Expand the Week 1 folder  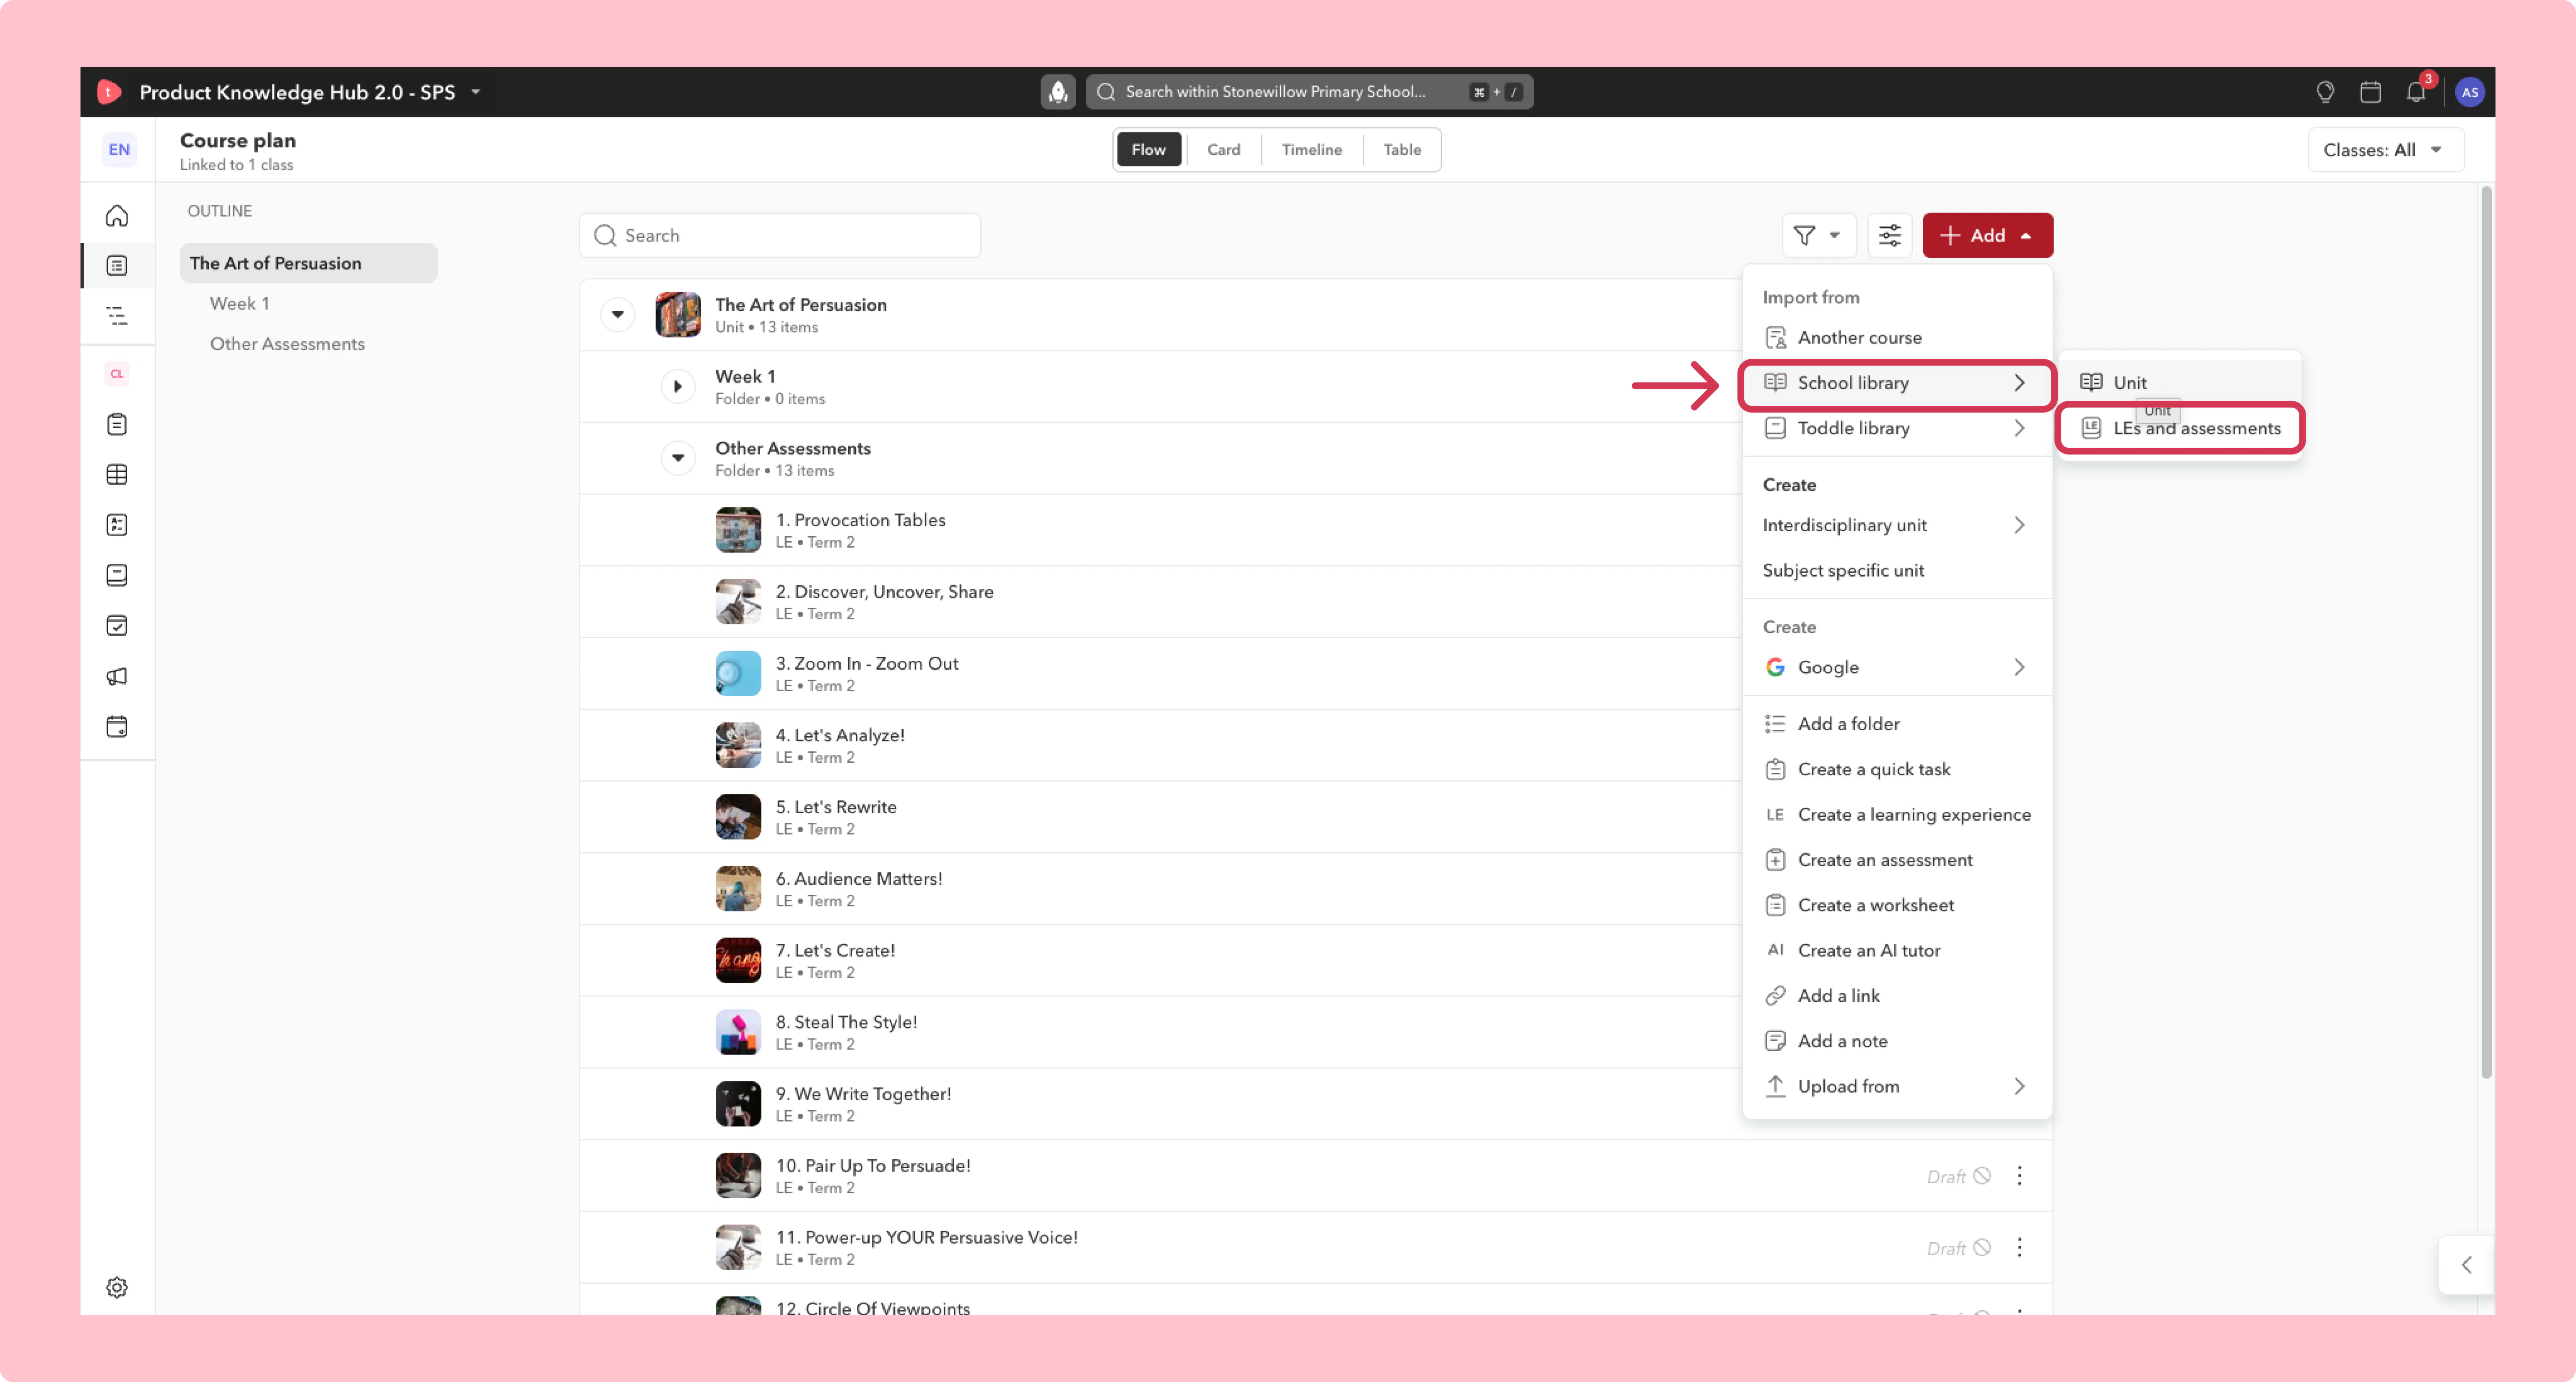[x=678, y=386]
